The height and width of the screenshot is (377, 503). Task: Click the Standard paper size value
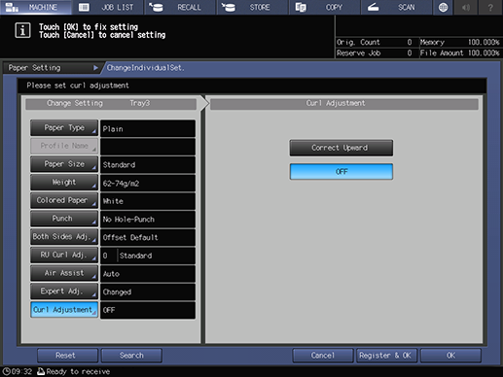tap(148, 165)
